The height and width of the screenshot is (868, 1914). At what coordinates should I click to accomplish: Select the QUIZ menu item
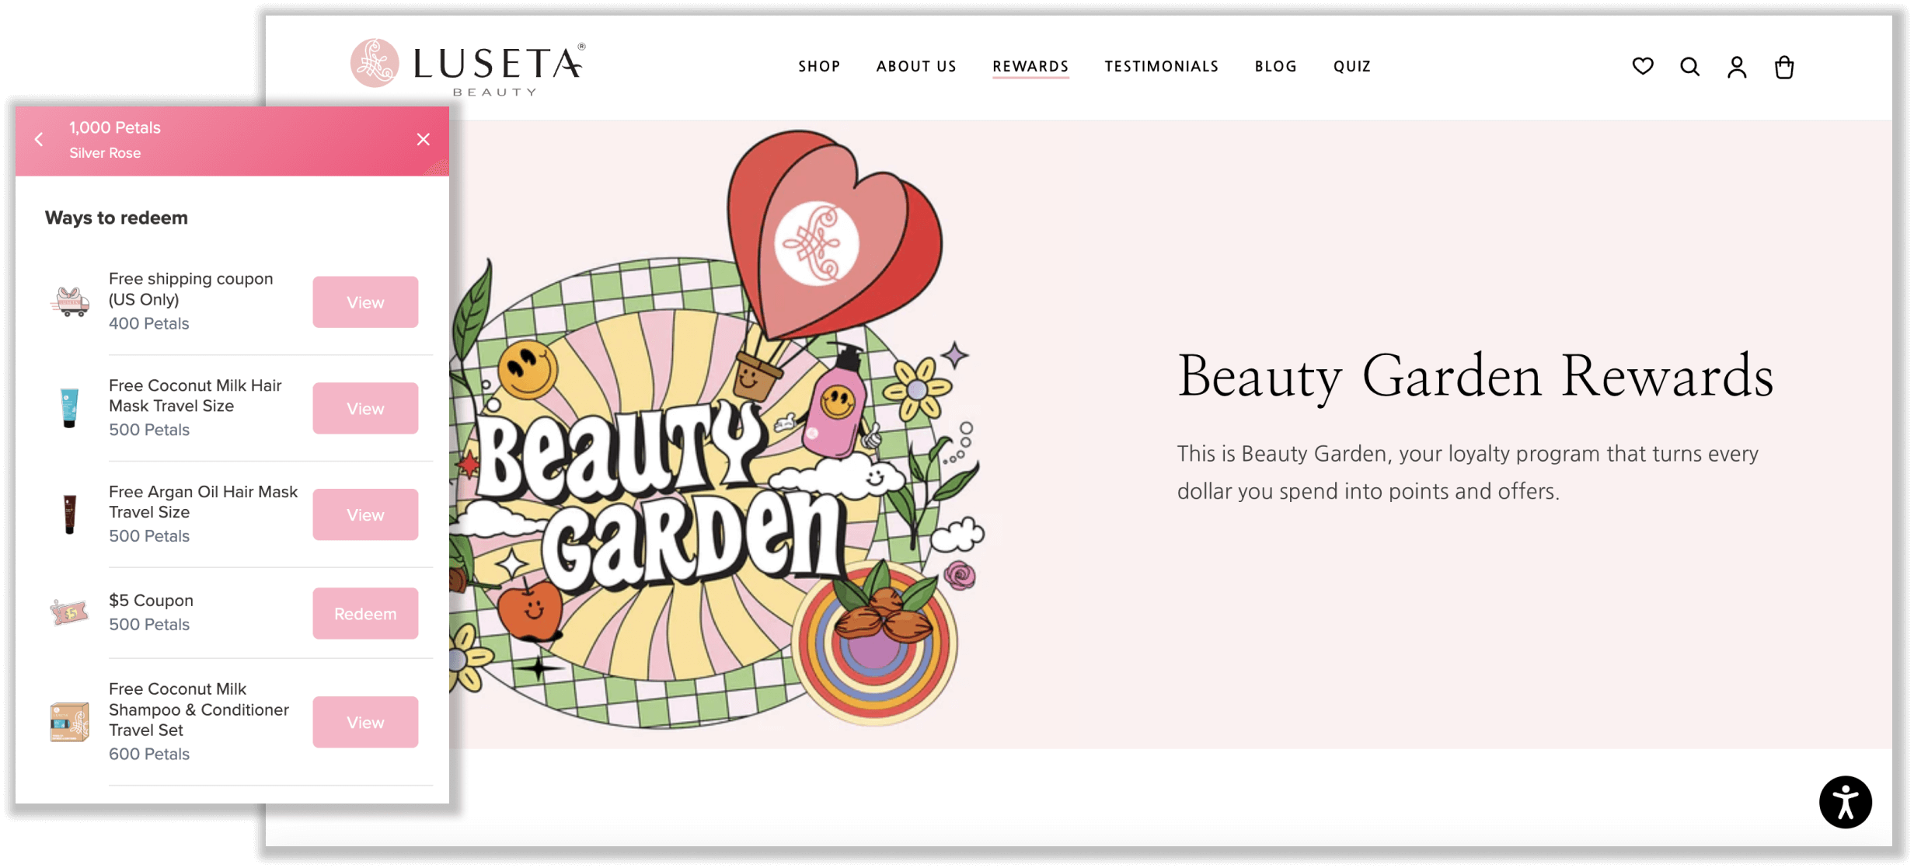pyautogui.click(x=1351, y=66)
